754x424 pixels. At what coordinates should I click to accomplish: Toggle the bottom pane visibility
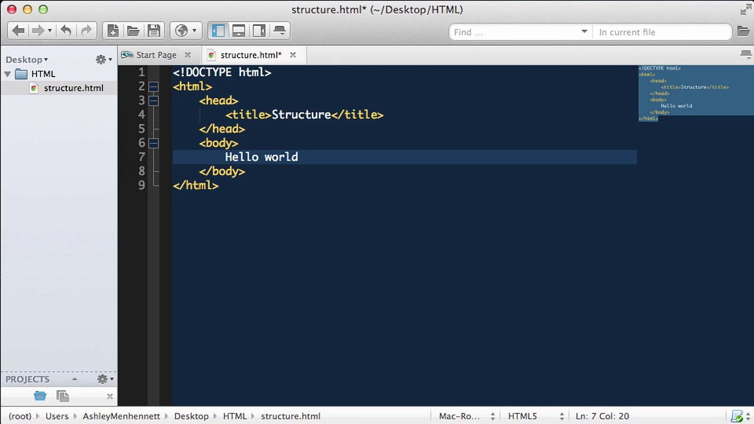tap(239, 31)
